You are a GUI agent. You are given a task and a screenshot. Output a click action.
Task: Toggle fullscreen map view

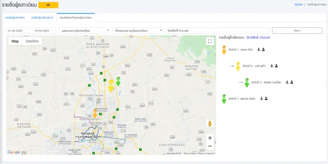point(210,41)
